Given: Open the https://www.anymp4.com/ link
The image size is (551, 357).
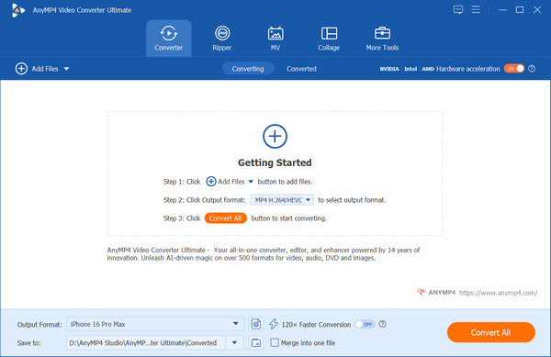Looking at the screenshot, I should (498, 293).
